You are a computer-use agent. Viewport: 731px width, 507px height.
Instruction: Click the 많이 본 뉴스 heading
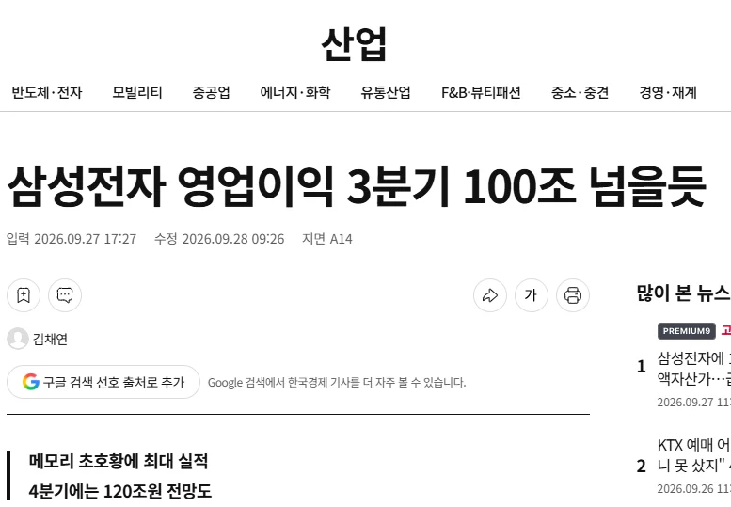(x=683, y=293)
